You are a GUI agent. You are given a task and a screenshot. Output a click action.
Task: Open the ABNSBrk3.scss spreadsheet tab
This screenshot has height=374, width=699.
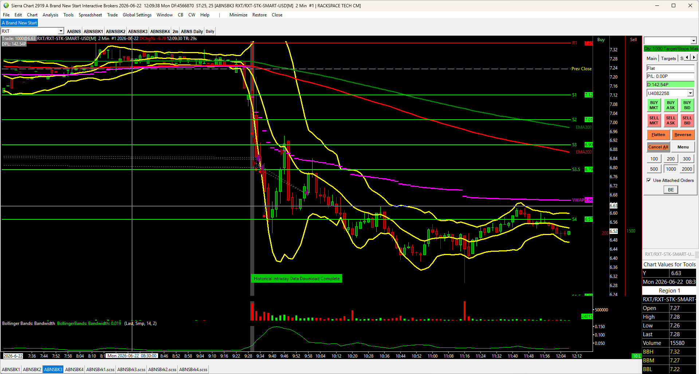point(131,370)
